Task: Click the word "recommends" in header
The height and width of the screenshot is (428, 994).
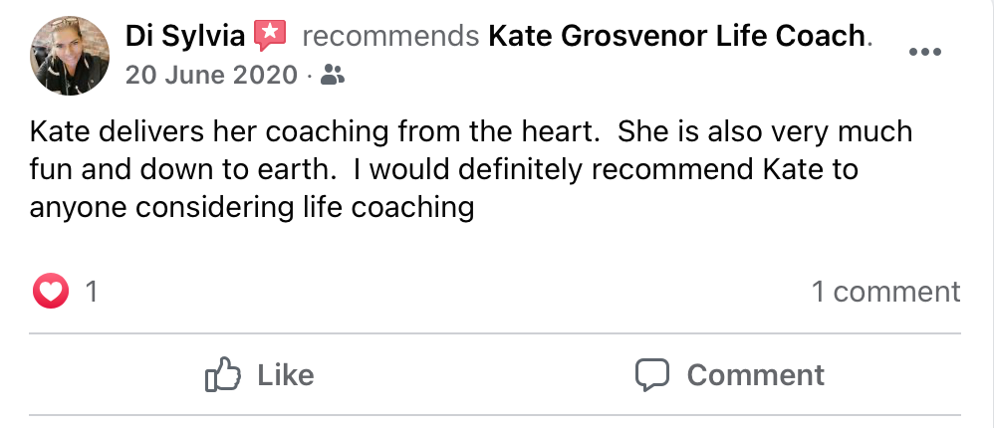Action: pos(389,37)
